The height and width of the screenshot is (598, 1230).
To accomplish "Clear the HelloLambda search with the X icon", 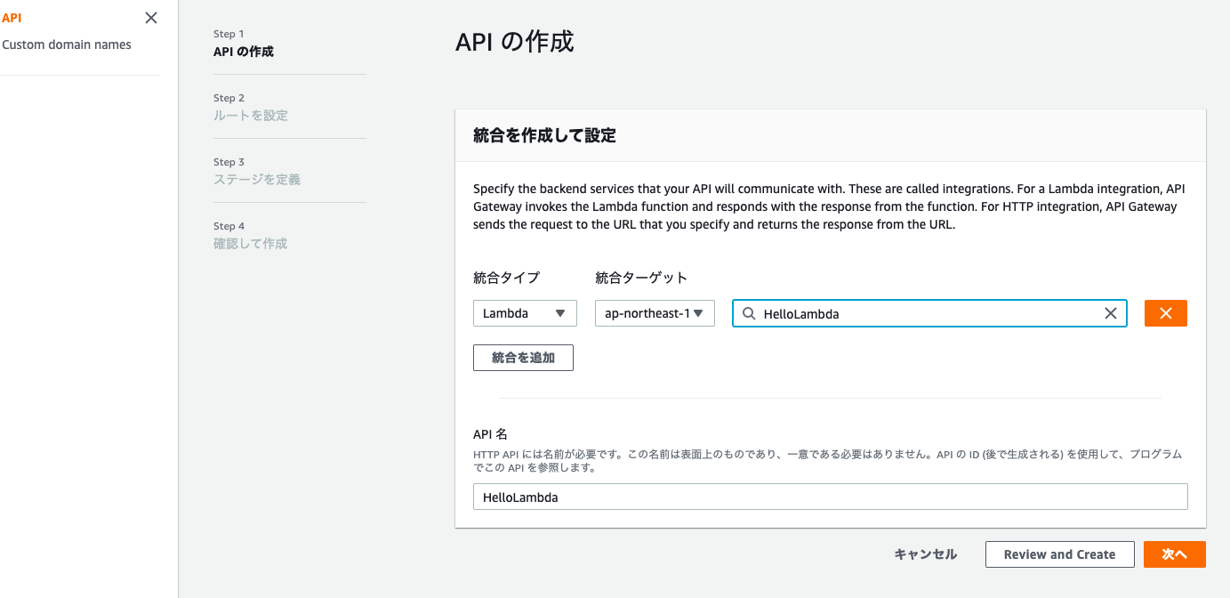I will [1110, 313].
